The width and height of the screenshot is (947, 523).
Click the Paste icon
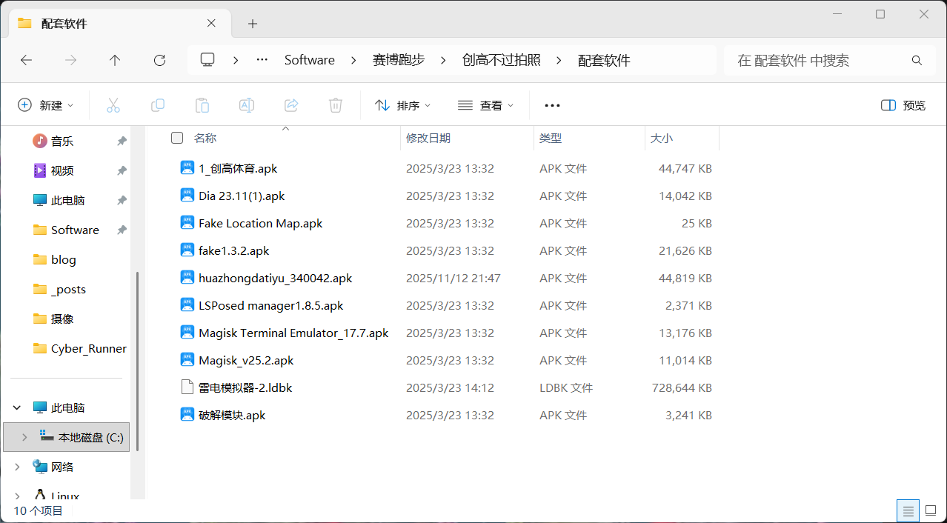coord(202,105)
